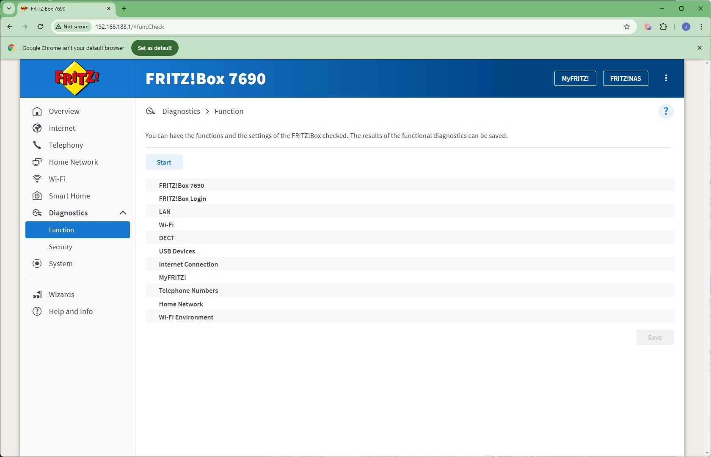711x457 pixels.
Task: Click the Home Network devices icon
Action: pyautogui.click(x=37, y=162)
